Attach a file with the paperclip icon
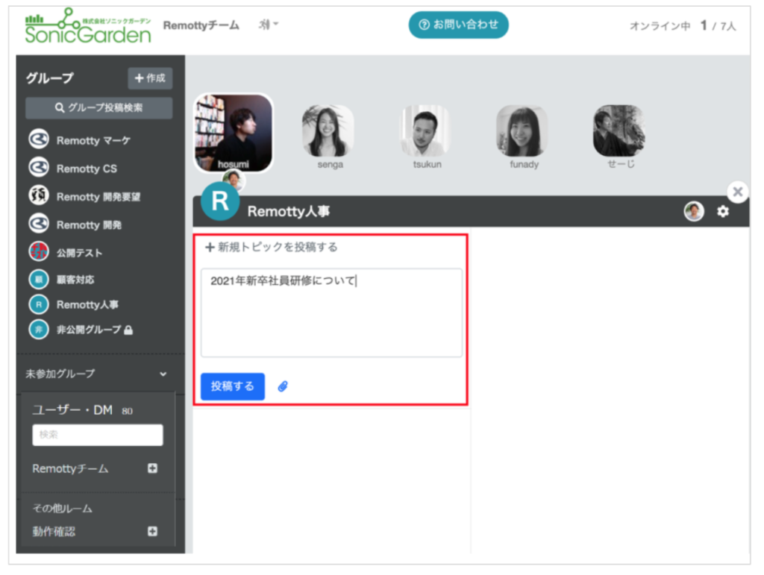The height and width of the screenshot is (575, 764). point(283,386)
